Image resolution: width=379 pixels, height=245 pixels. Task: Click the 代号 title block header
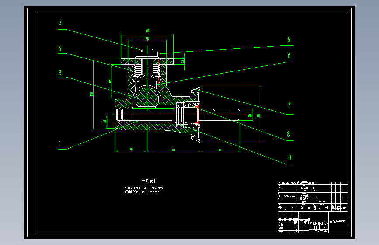point(289,208)
